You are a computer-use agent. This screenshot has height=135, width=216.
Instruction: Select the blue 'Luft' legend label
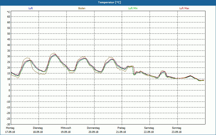pyautogui.click(x=31, y=8)
